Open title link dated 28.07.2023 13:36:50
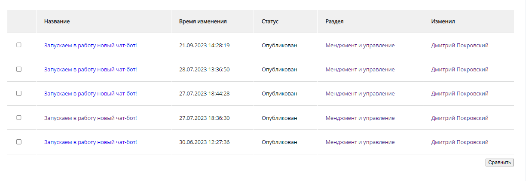 point(90,69)
